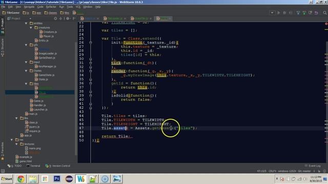
Task: Toggle tool window bars icon at bottom-left corner
Action: tap(3, 171)
